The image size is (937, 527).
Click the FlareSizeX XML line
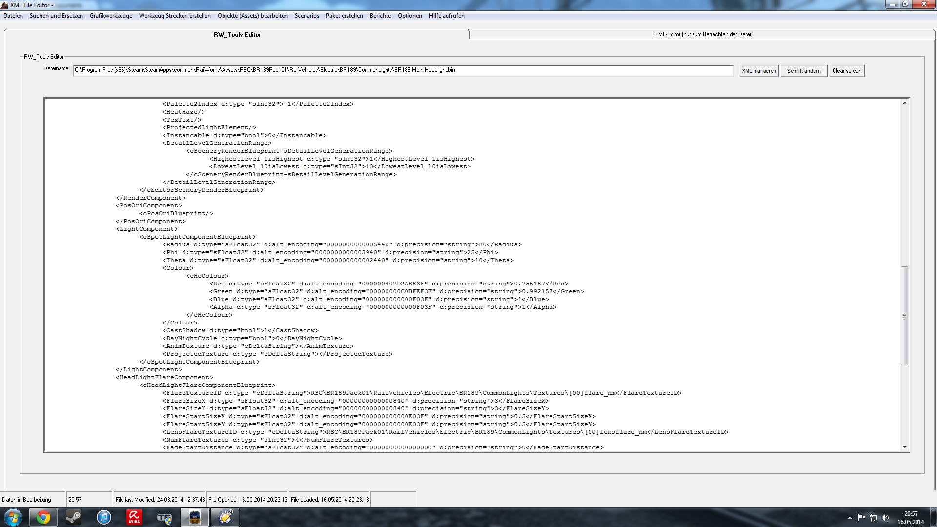[356, 401]
